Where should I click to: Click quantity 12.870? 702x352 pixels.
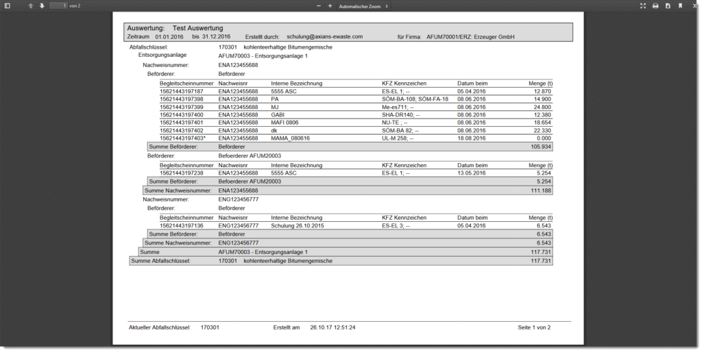(x=542, y=91)
